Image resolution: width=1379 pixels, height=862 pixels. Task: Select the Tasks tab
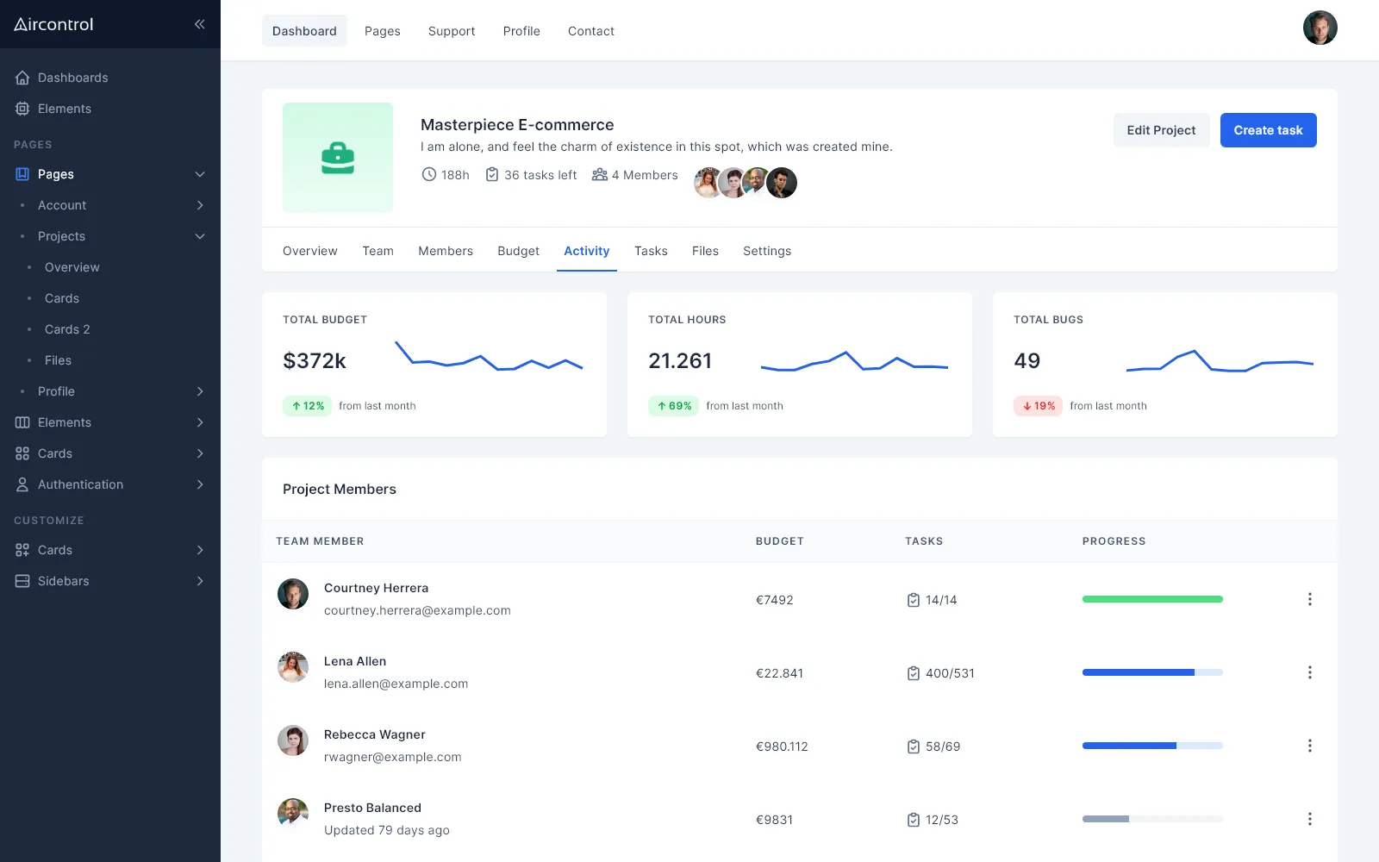pyautogui.click(x=651, y=251)
